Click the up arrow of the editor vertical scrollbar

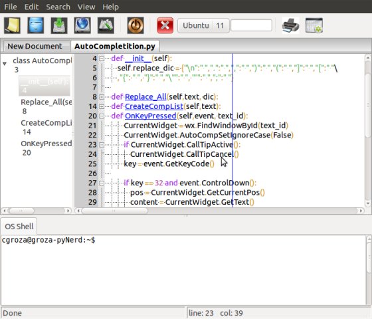tap(368, 58)
